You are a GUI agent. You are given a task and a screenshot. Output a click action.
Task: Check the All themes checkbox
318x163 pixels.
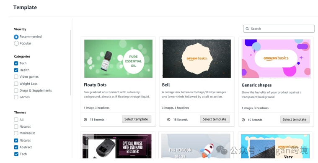(x=16, y=119)
